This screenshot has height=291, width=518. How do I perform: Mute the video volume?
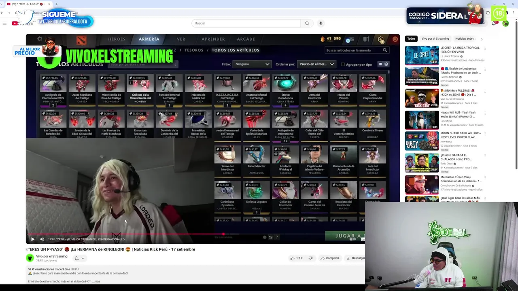(42, 239)
